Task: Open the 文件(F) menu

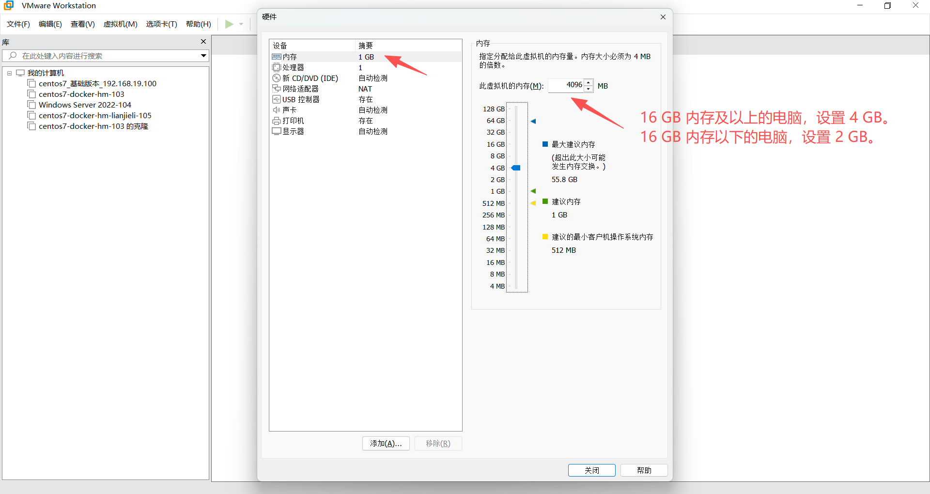Action: (x=18, y=24)
